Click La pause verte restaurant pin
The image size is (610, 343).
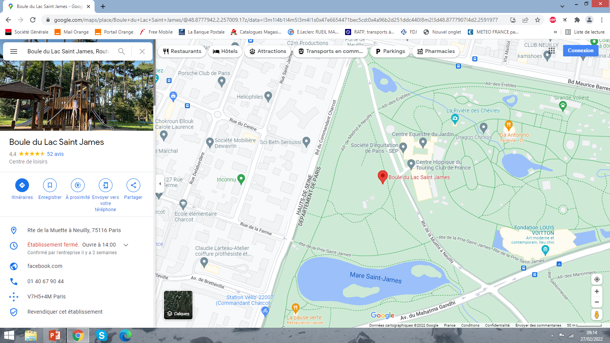coord(295,308)
